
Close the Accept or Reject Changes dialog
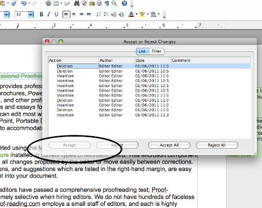click(x=47, y=42)
